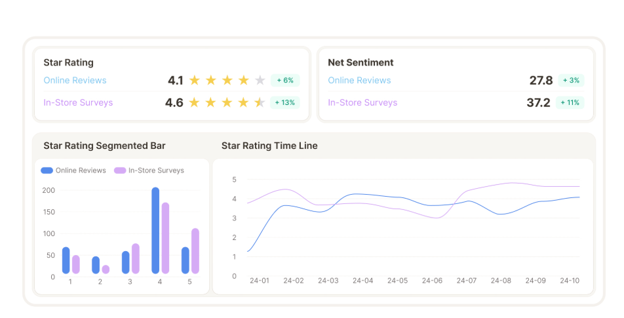Viewport: 624px width, 318px height.
Task: Open In-Store Surveys link under Net Sentiment
Action: 362,103
